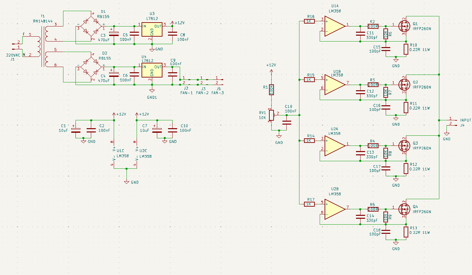Click the C9 100nF capacitor label
The width and height of the screenshot is (472, 275).
point(176,62)
